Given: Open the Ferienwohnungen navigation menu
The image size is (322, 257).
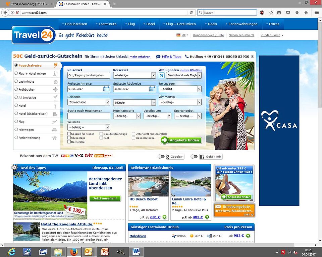Looking at the screenshot, I should pyautogui.click(x=241, y=24).
